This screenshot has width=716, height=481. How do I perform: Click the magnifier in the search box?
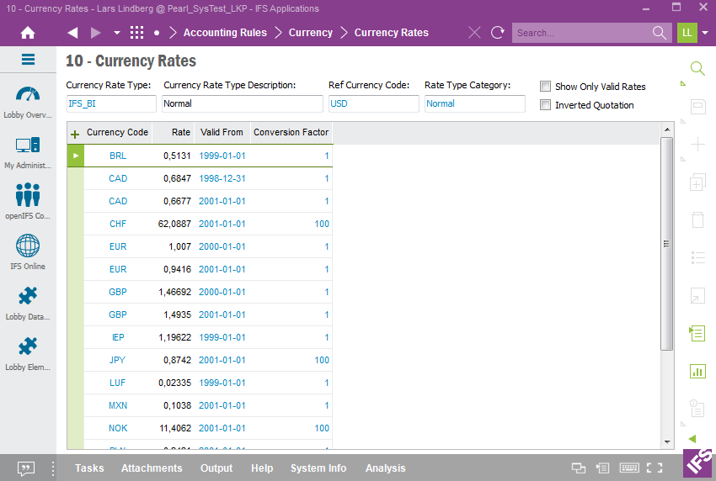[660, 33]
